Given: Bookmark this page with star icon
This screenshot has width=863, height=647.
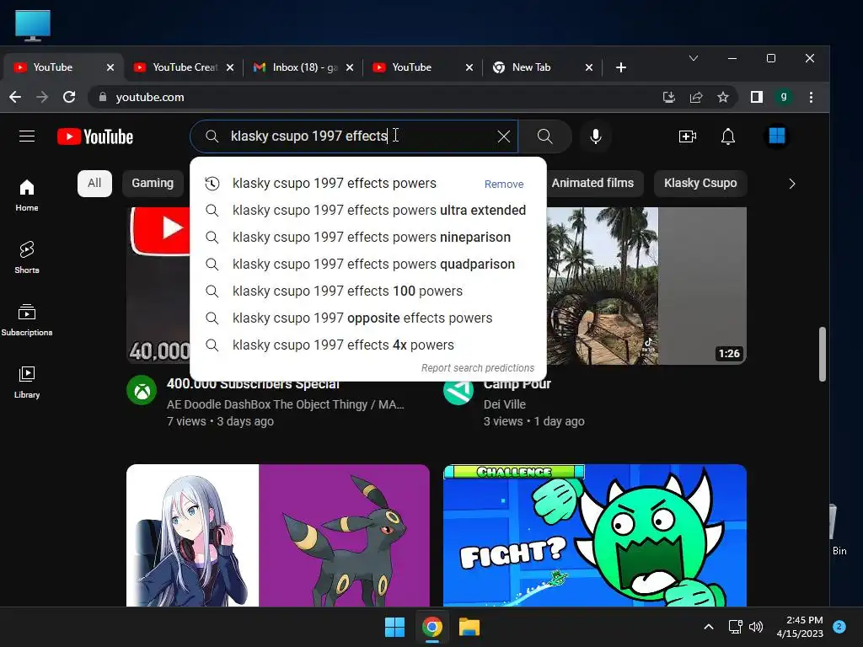Looking at the screenshot, I should (722, 98).
